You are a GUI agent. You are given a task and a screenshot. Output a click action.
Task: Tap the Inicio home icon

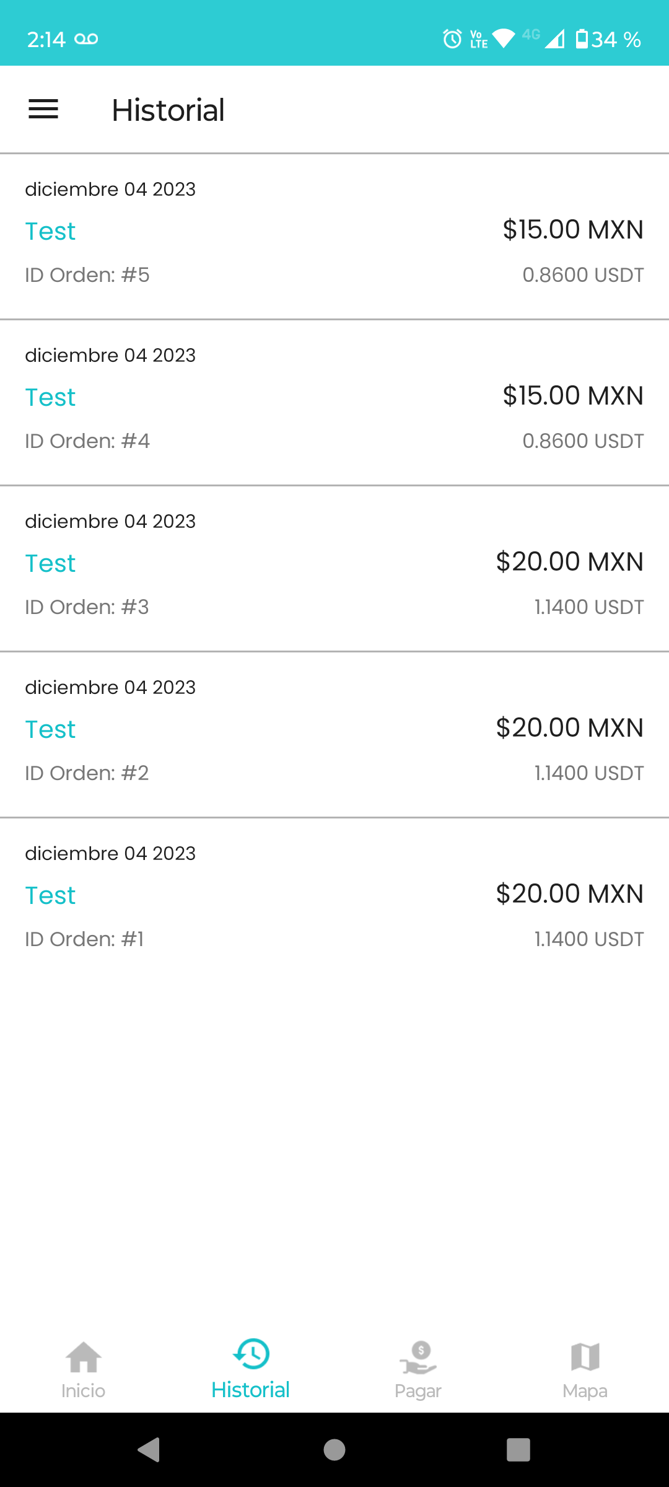pyautogui.click(x=84, y=1357)
